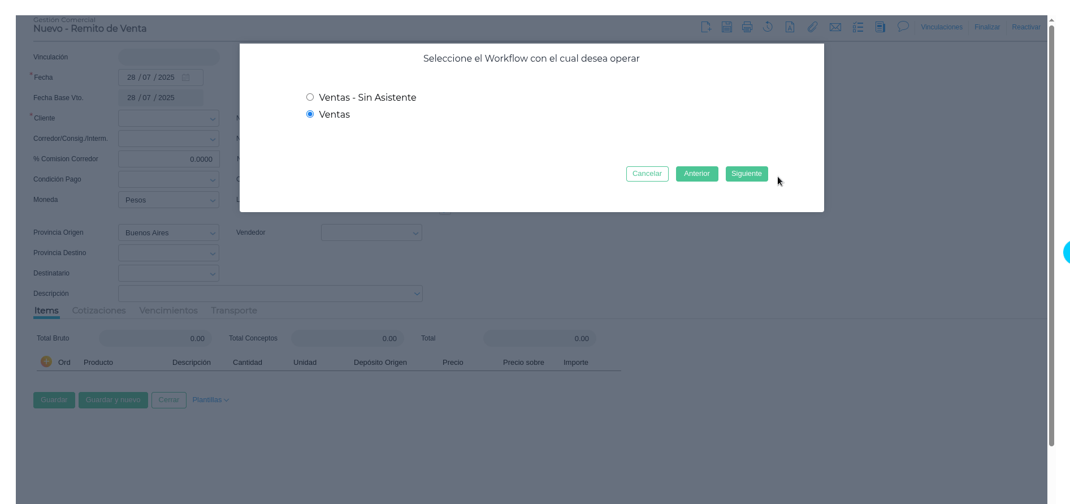Open the Plantillas dropdown menu

[210, 400]
